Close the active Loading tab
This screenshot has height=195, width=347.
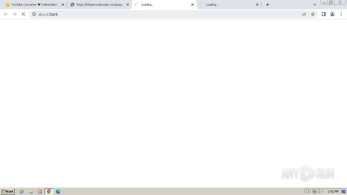pos(192,5)
